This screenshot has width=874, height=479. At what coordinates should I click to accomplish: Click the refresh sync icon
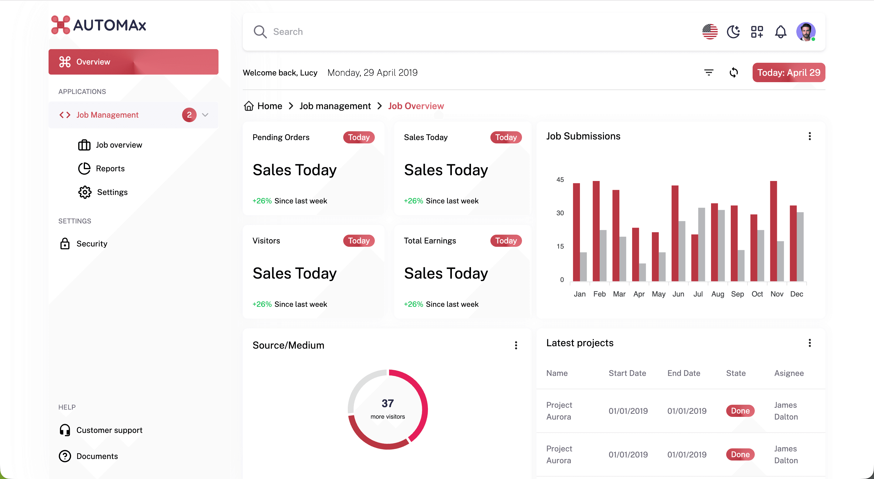(733, 72)
